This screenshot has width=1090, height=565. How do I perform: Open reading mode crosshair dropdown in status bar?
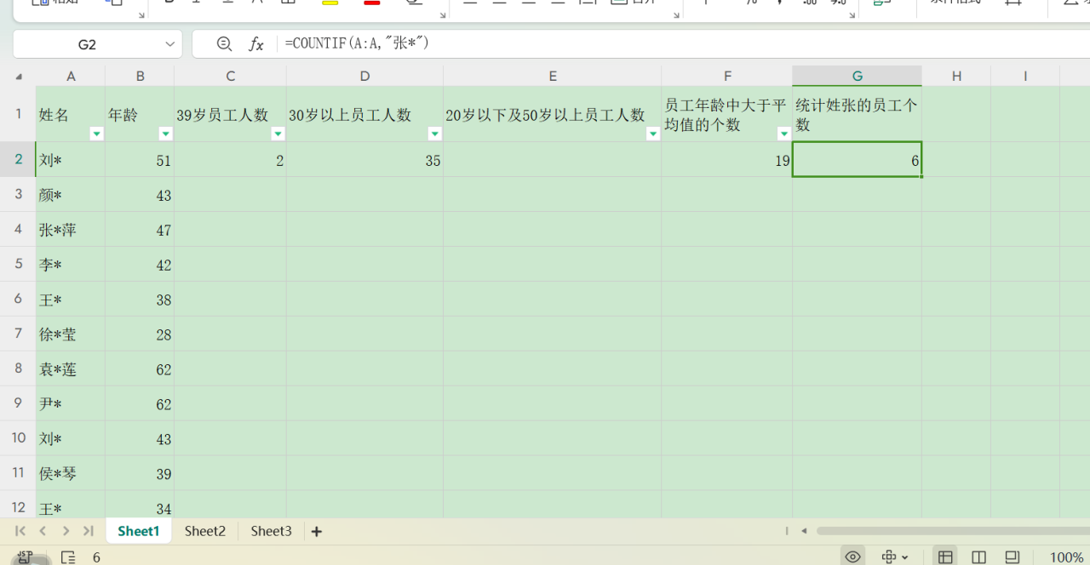(895, 556)
